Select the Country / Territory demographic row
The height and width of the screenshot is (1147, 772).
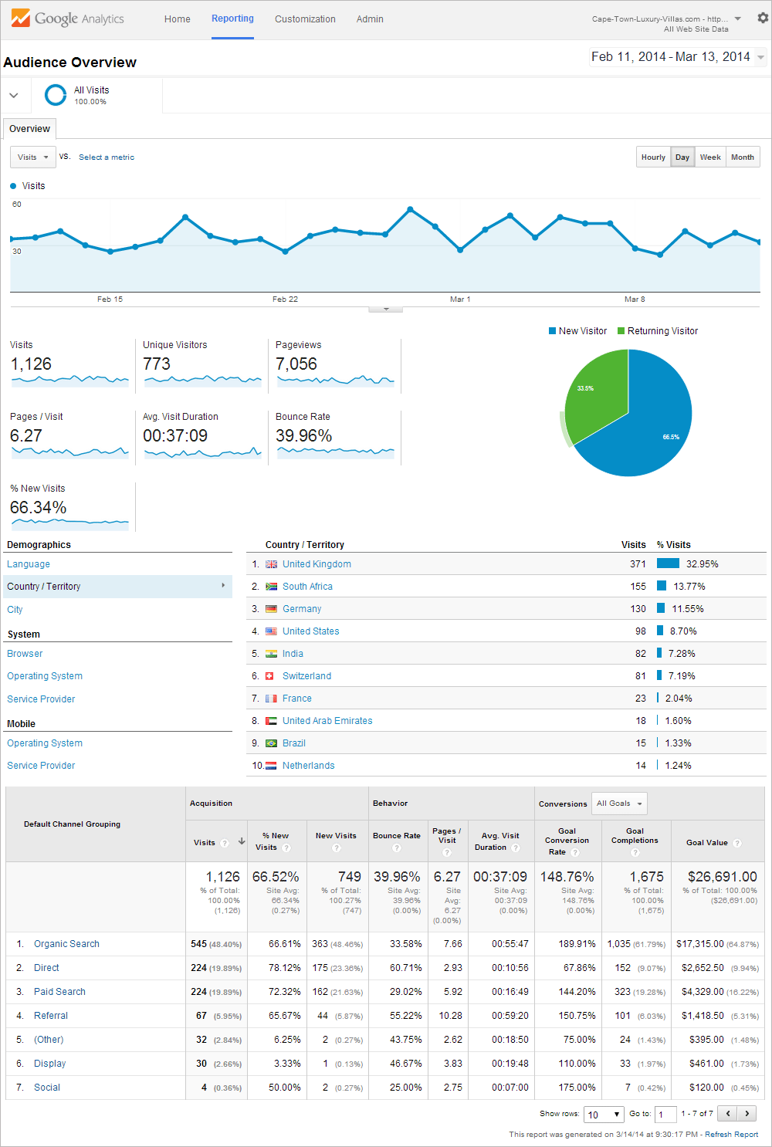coord(117,587)
